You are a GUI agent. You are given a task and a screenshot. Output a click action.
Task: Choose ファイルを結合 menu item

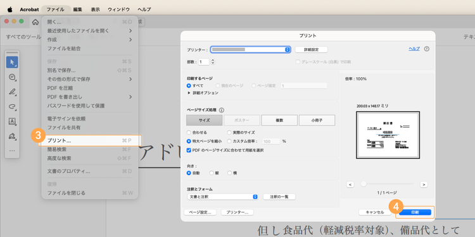[90, 49]
